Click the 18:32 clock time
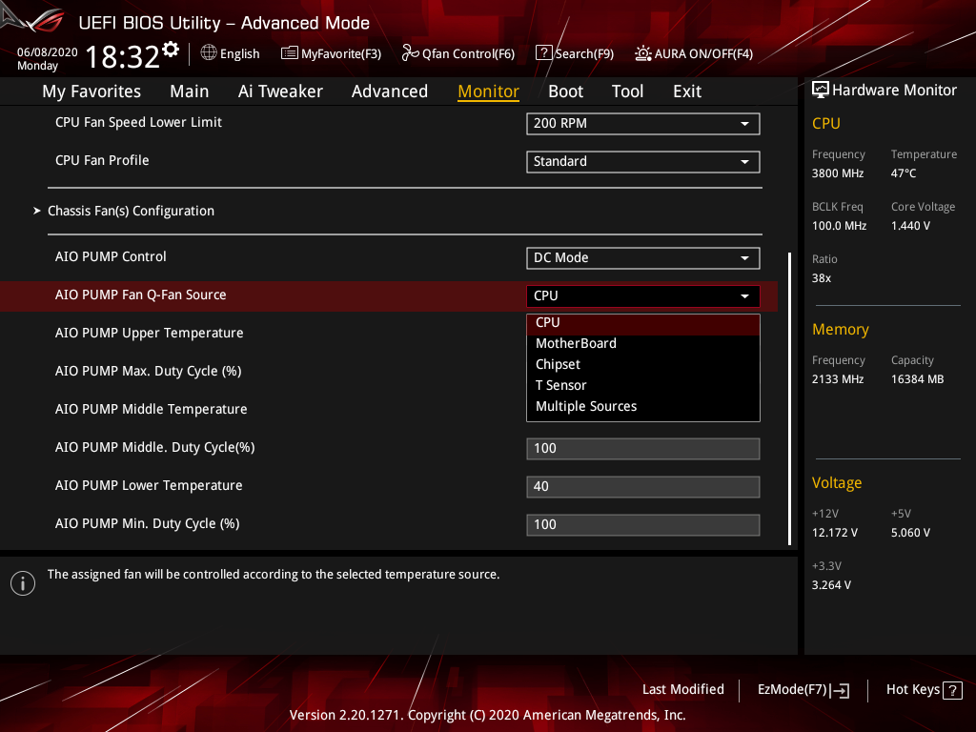976x732 pixels. pos(123,57)
